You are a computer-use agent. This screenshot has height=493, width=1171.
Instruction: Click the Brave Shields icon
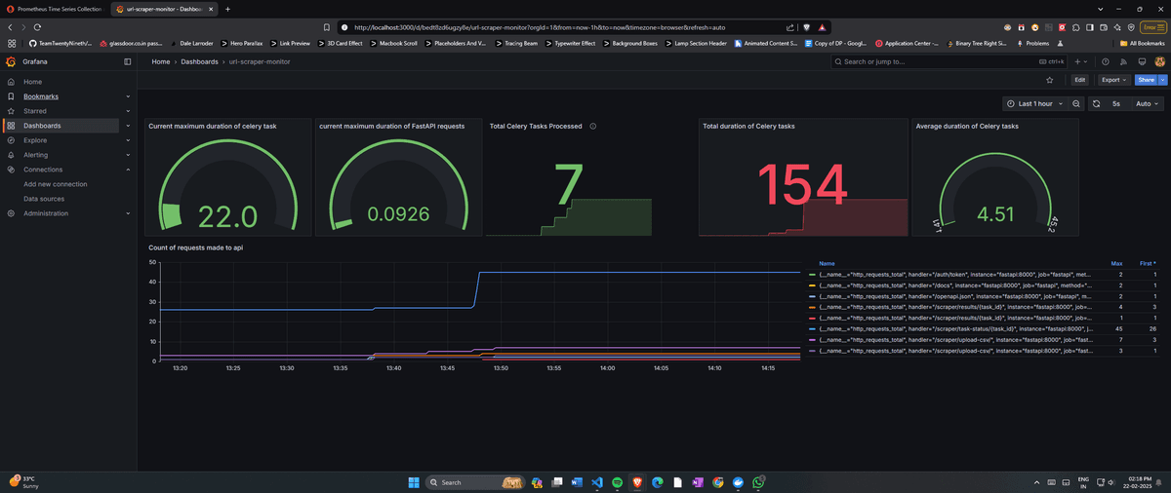808,27
